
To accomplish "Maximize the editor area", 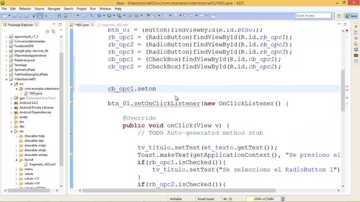I will click(345, 24).
